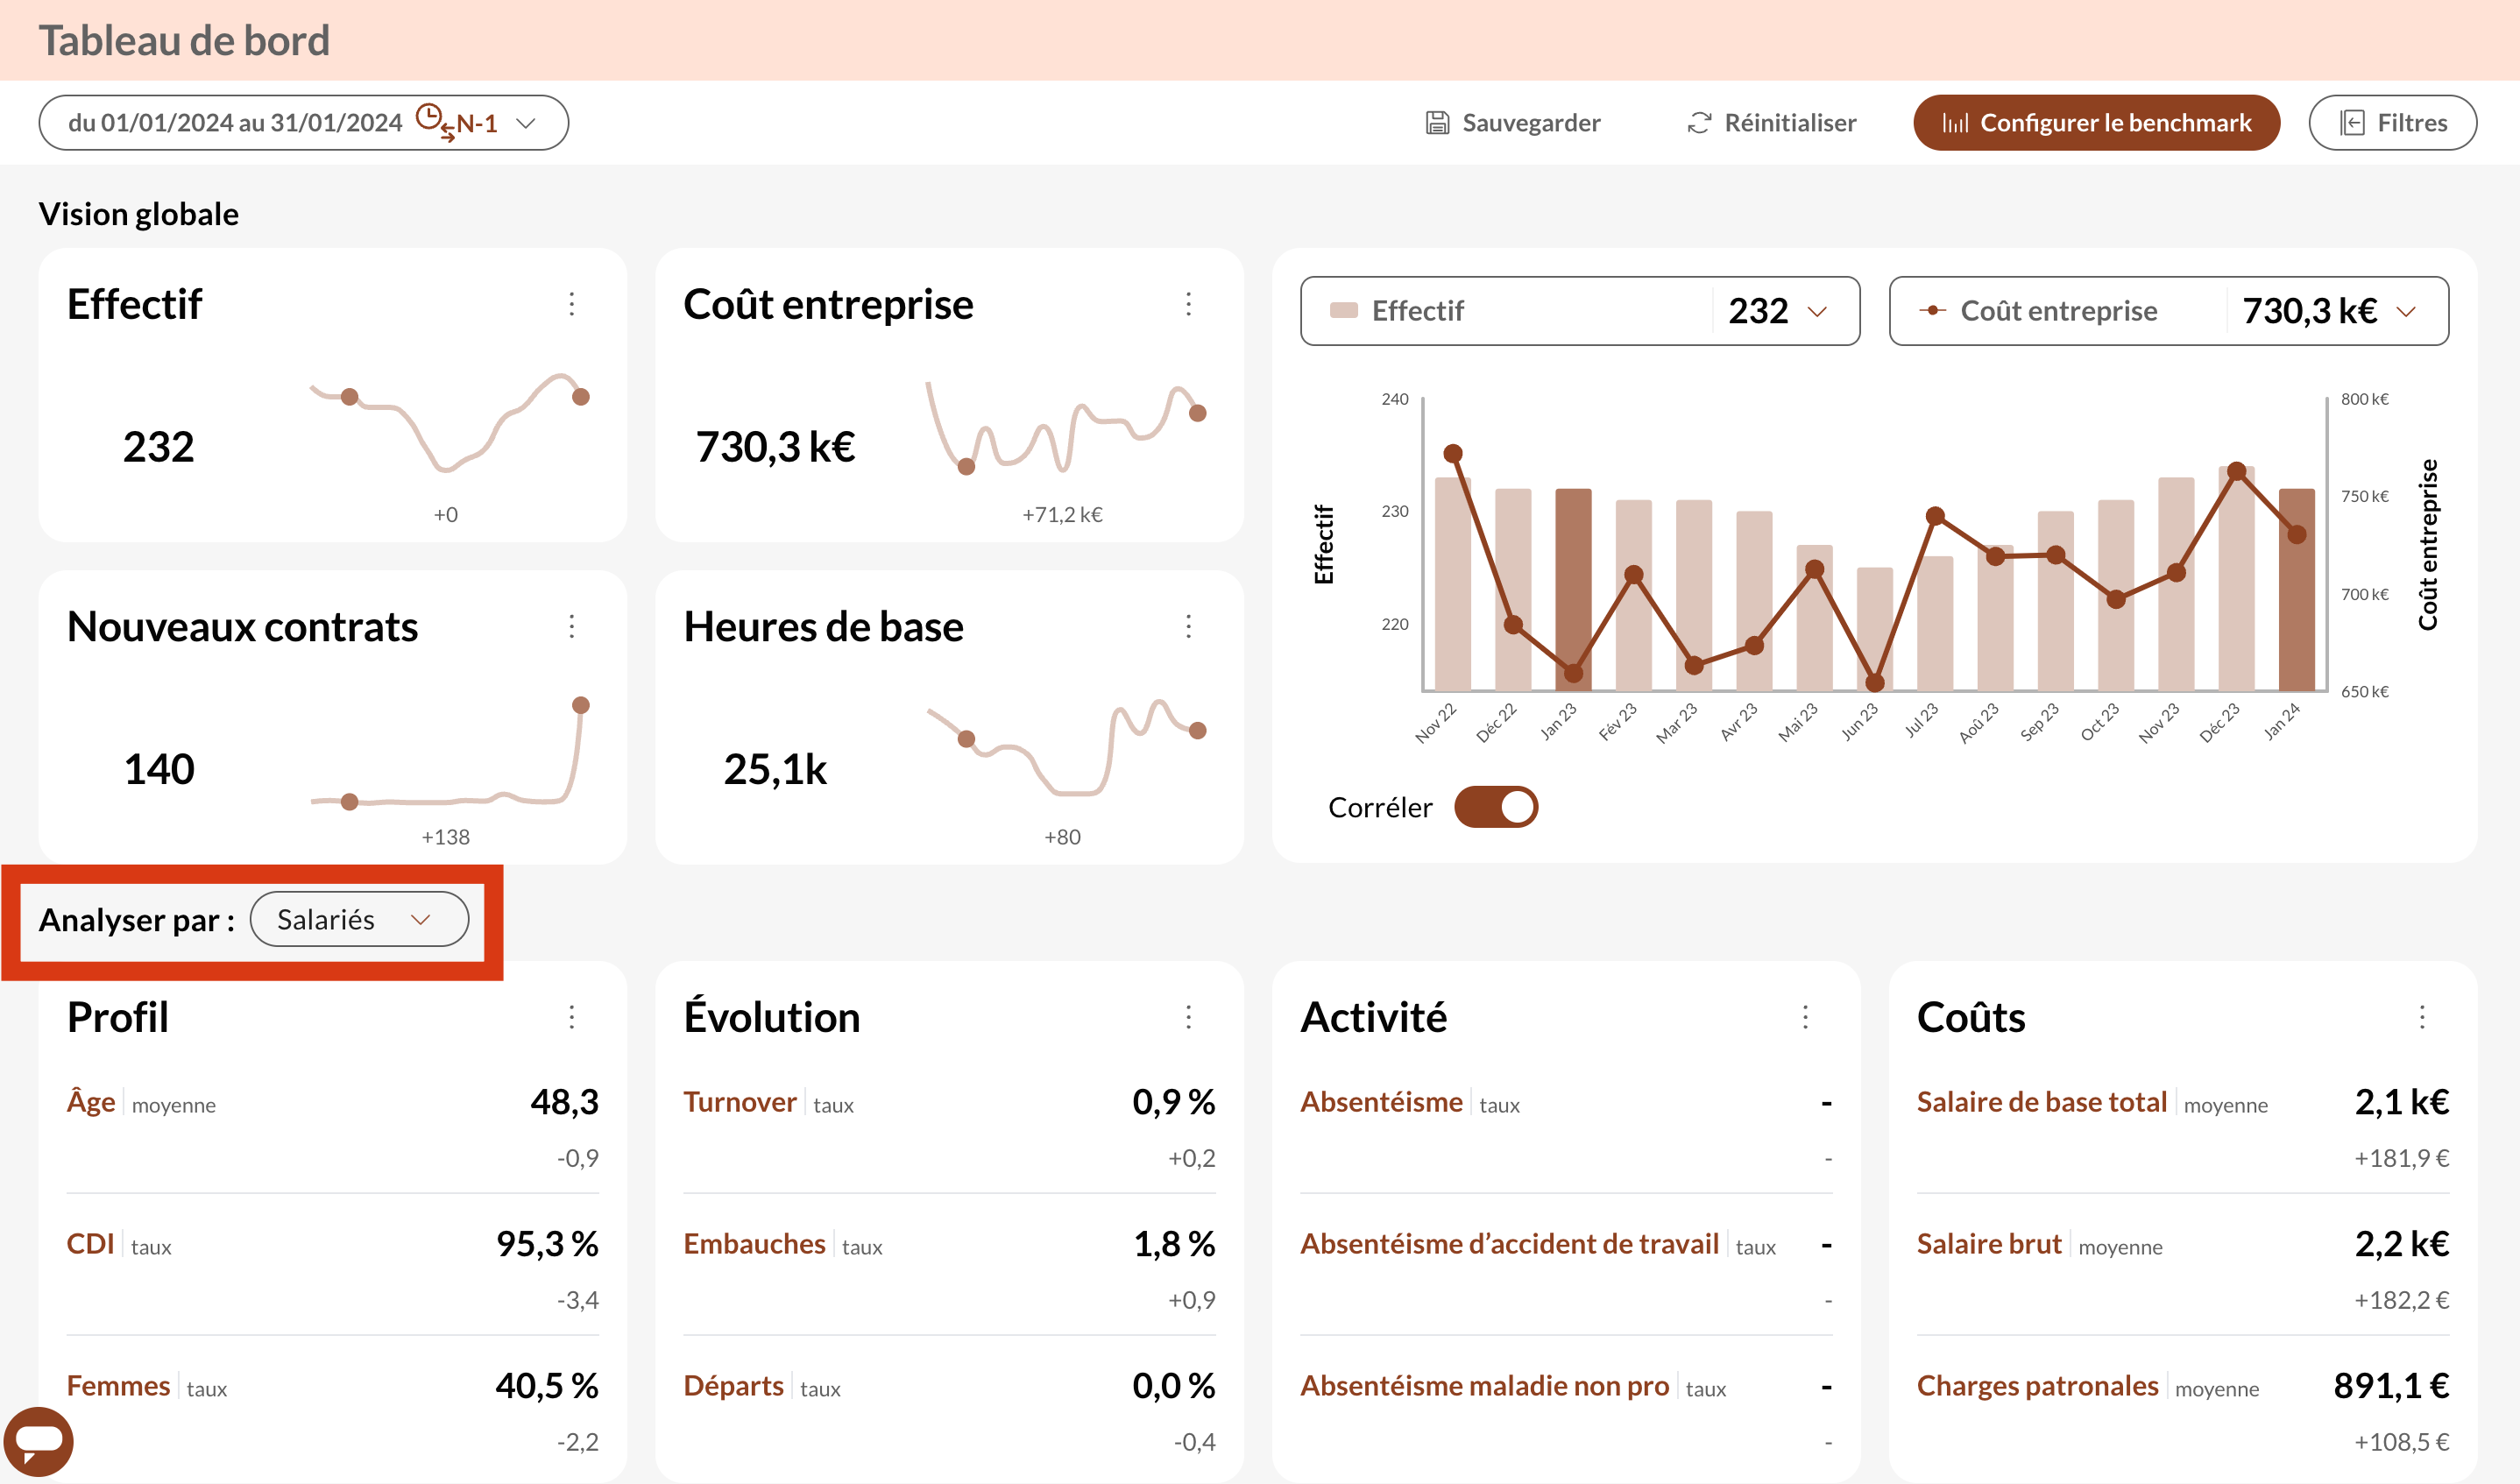2520x1484 pixels.
Task: Reset the dashboard with Réinitialiser
Action: [x=1771, y=123]
